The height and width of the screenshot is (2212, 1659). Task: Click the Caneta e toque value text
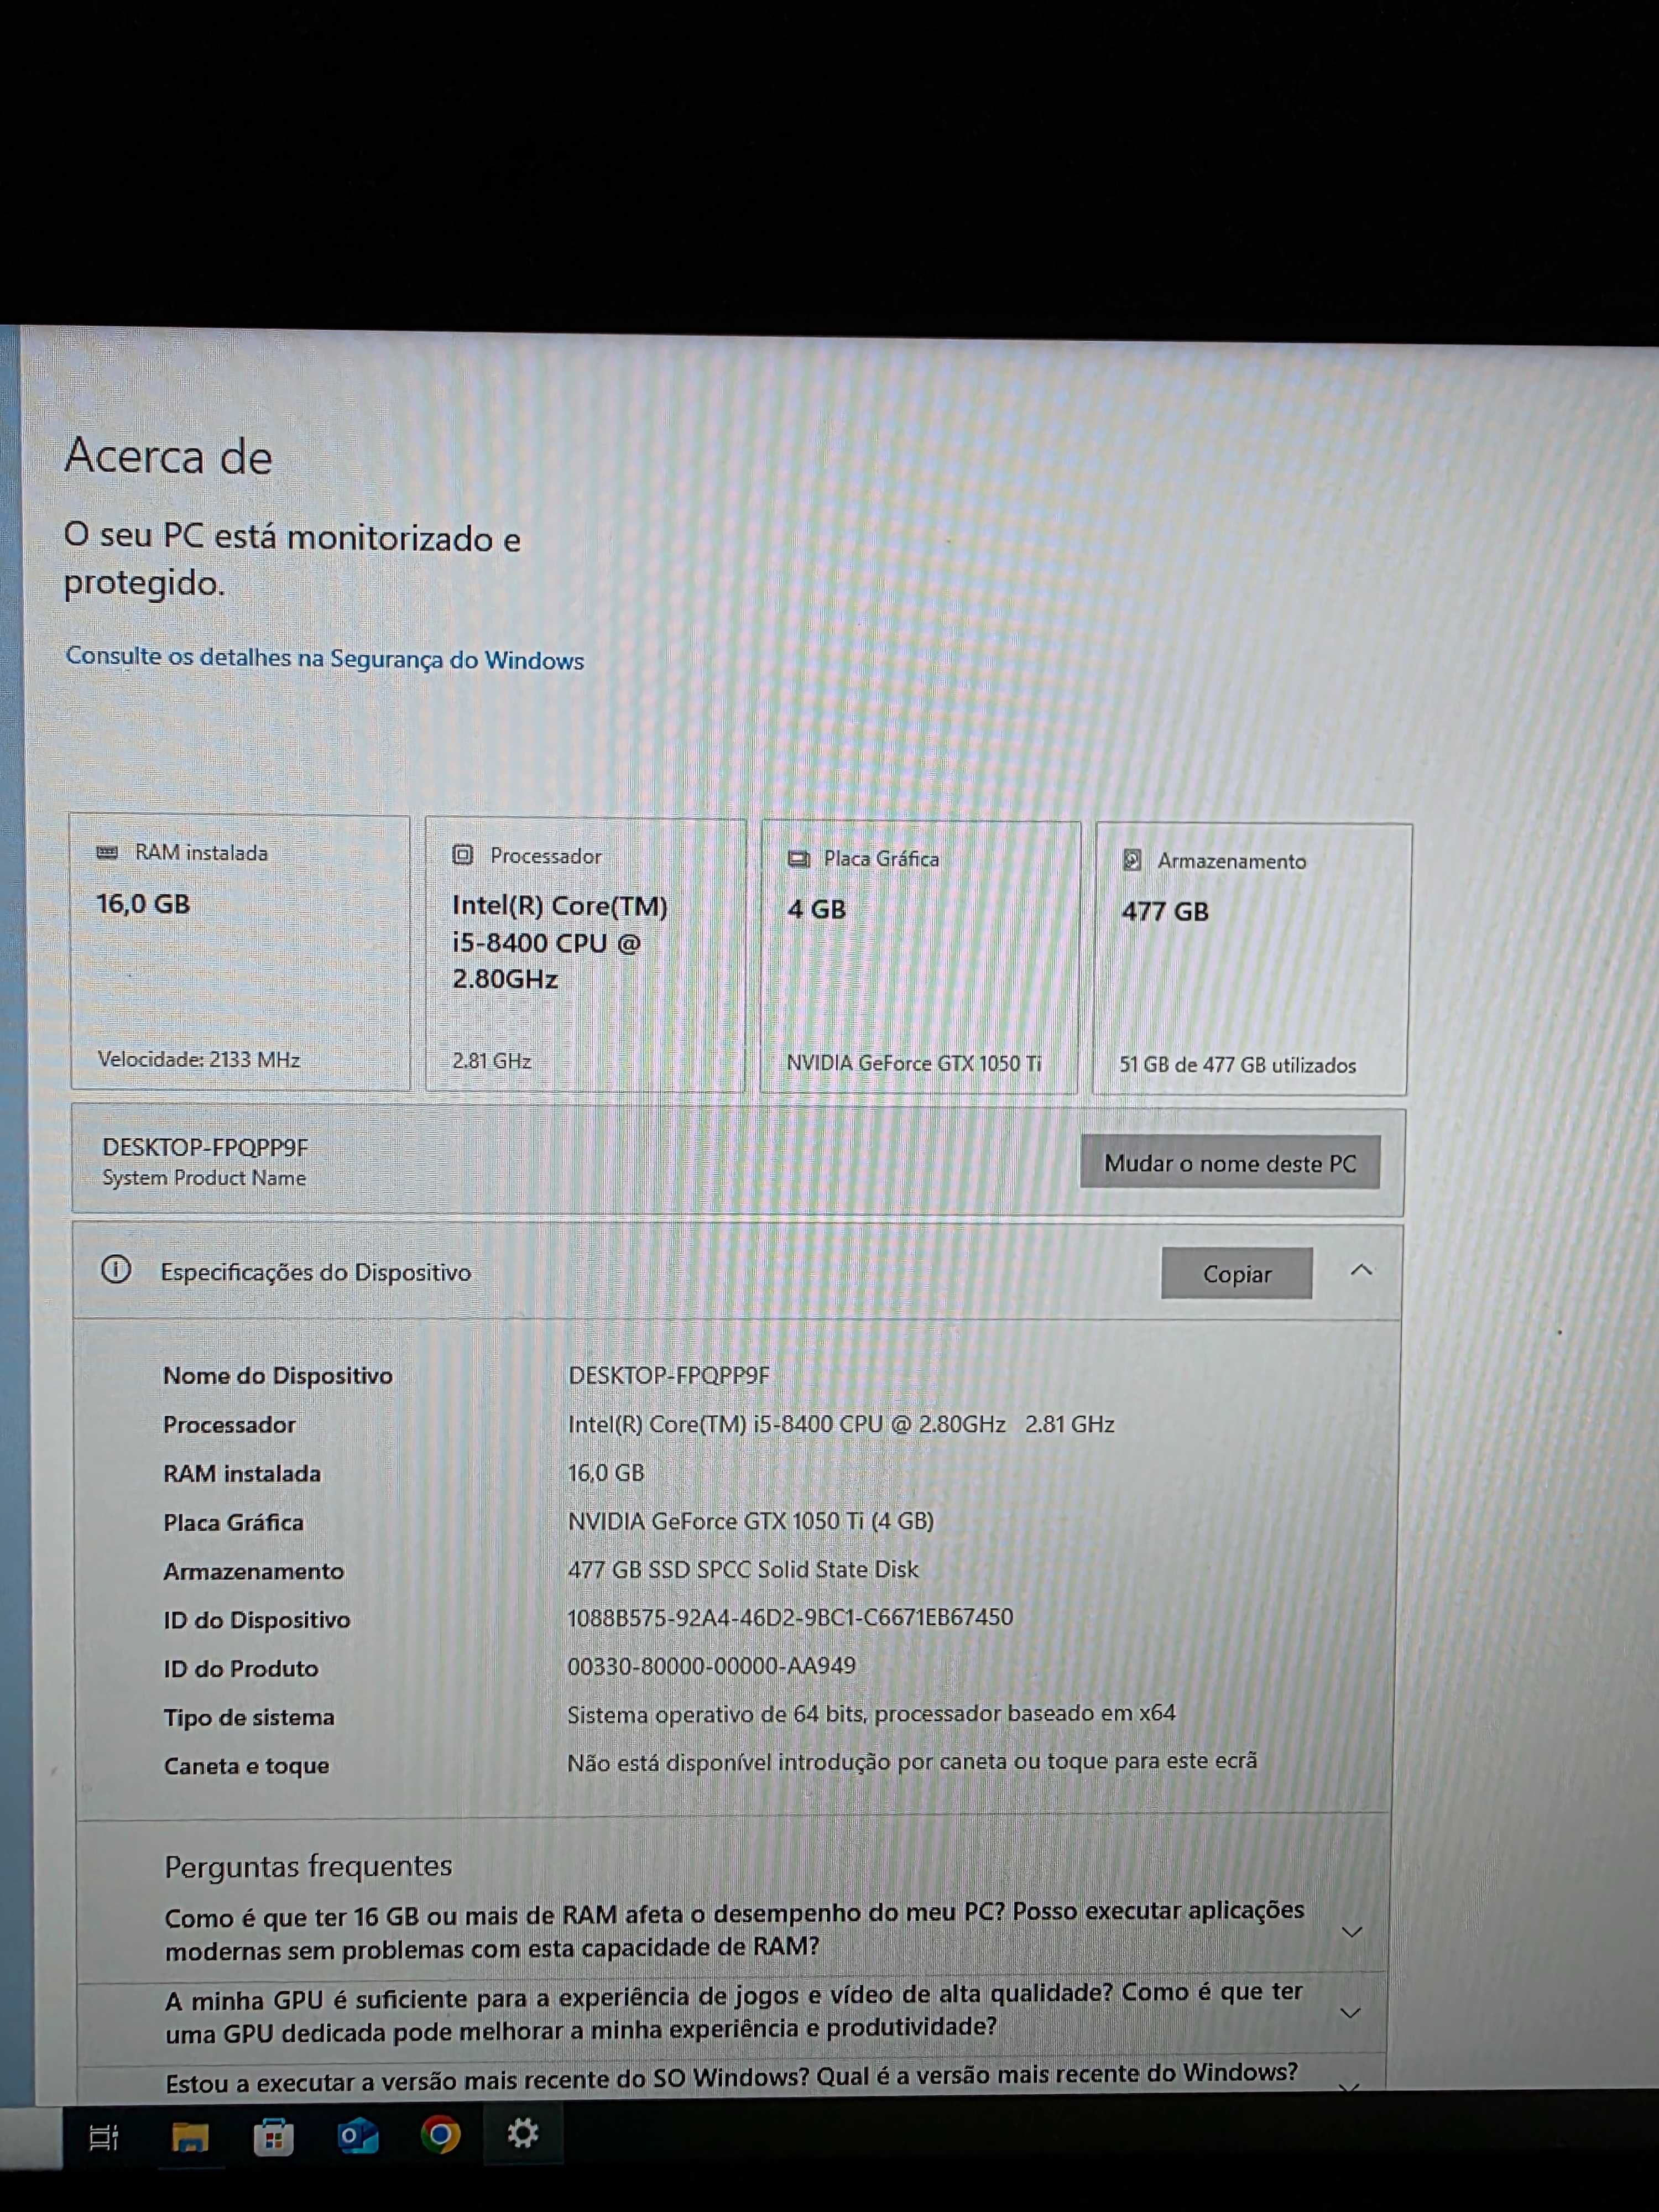pyautogui.click(x=912, y=1761)
